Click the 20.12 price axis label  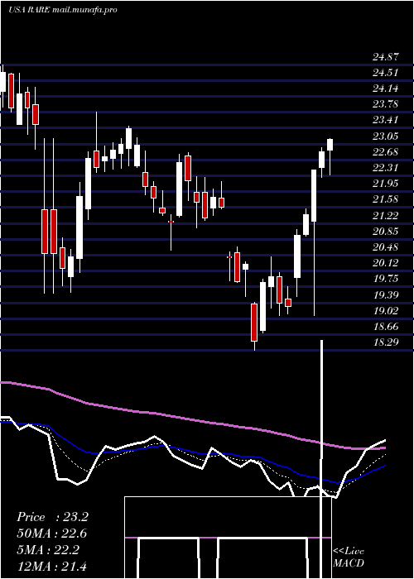click(x=386, y=263)
